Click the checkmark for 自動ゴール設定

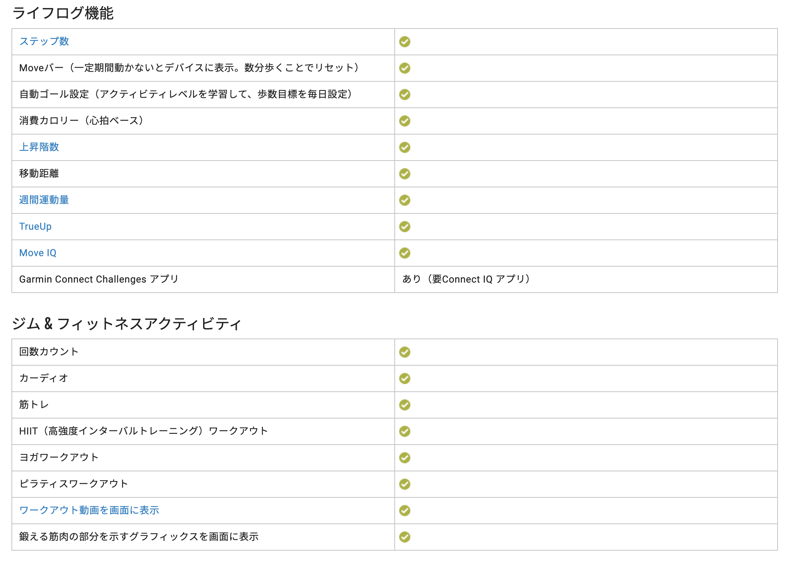(405, 95)
